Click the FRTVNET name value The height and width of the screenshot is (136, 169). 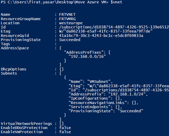pos(67,15)
